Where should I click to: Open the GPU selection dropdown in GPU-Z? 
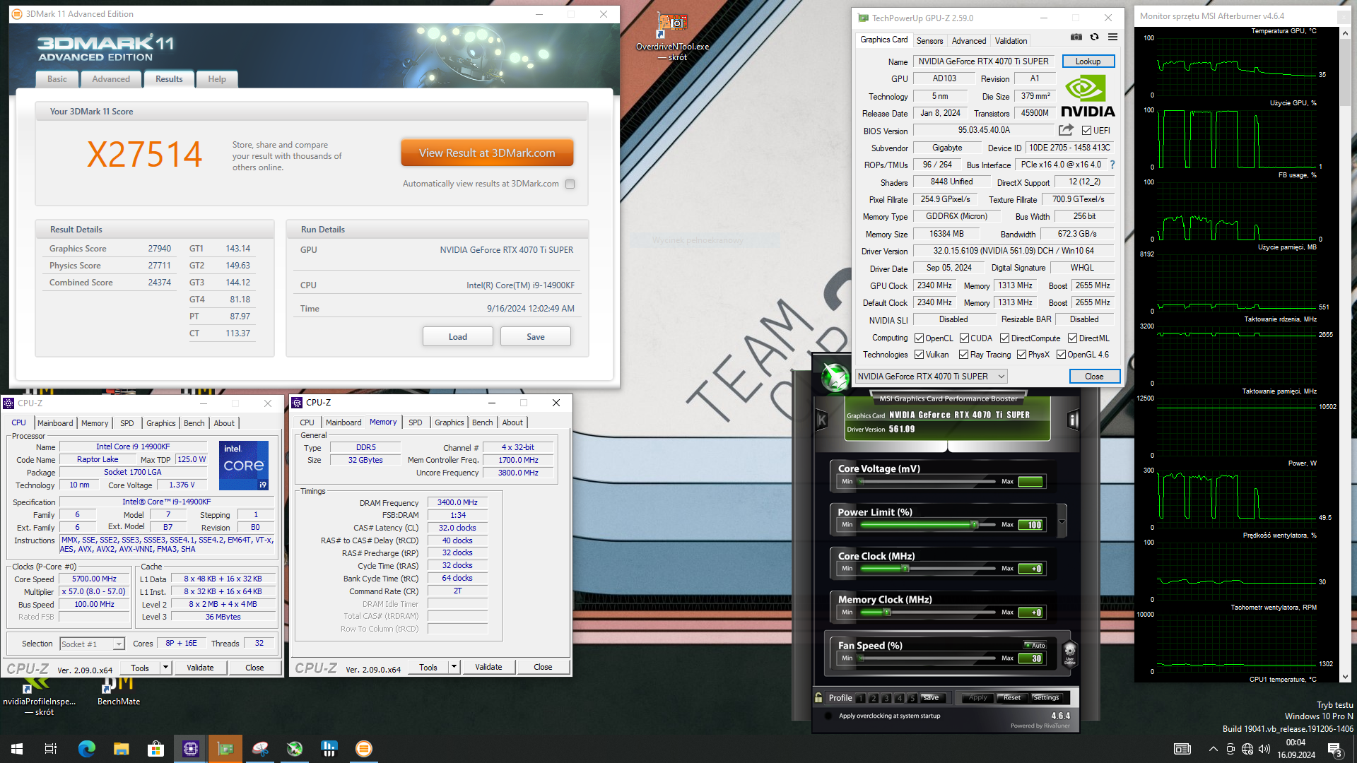tap(931, 377)
